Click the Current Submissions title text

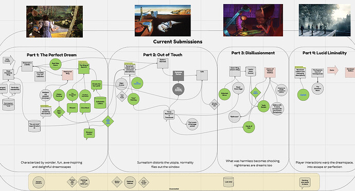click(177, 42)
